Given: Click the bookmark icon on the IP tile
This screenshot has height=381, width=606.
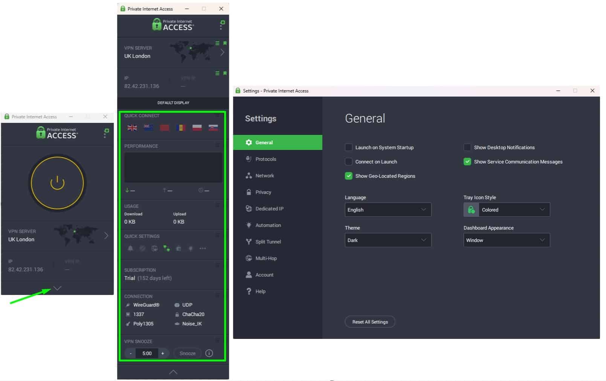Looking at the screenshot, I should point(225,73).
